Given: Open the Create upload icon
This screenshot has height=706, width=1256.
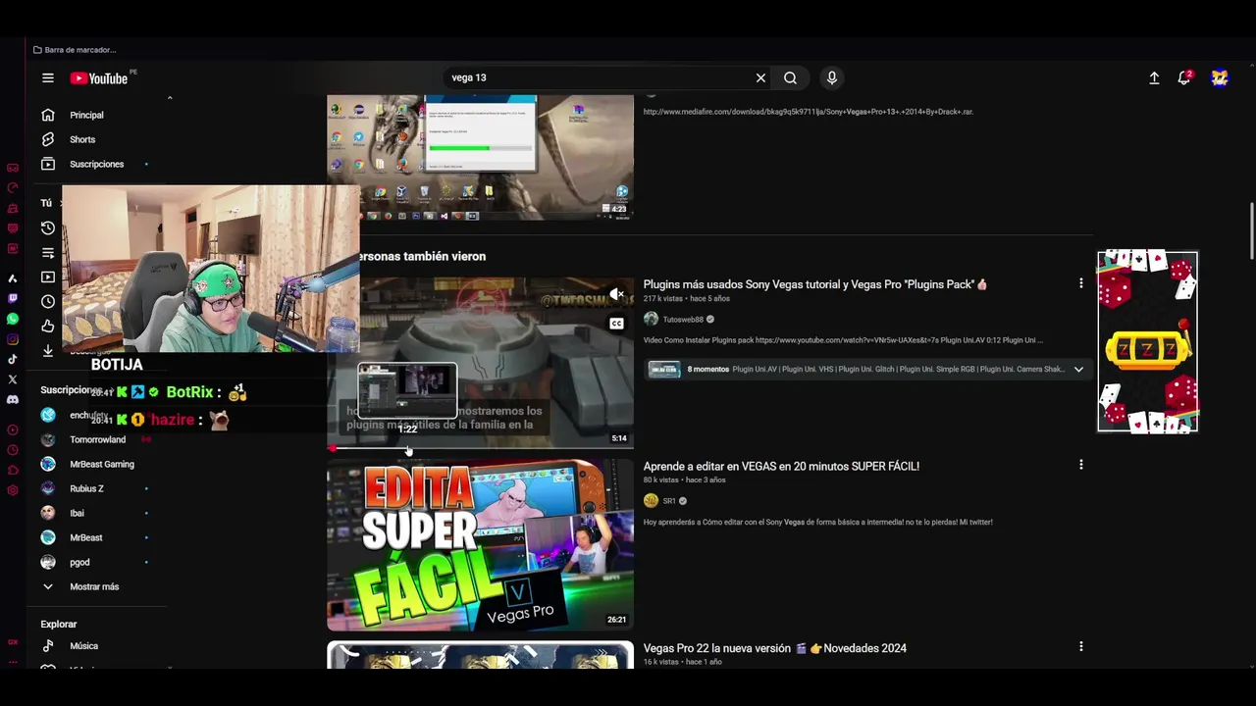Looking at the screenshot, I should click(1154, 78).
